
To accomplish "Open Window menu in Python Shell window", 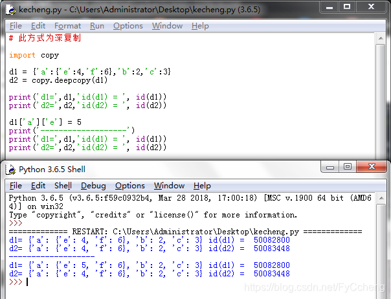I will pos(170,186).
